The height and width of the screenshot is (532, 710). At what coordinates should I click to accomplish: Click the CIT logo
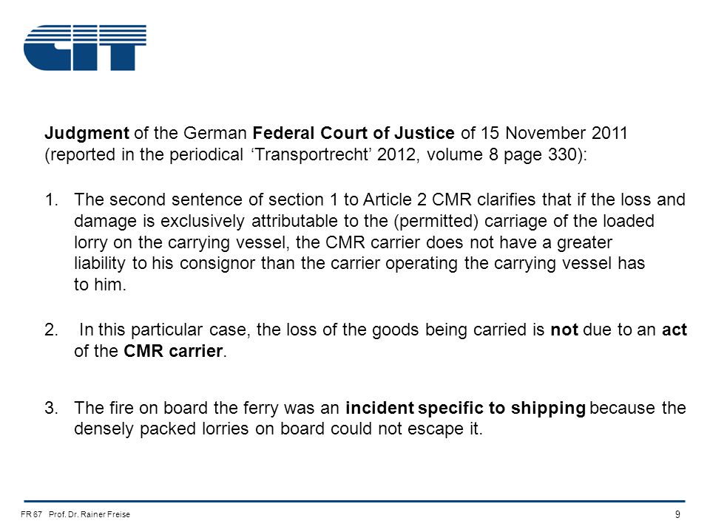click(x=85, y=47)
